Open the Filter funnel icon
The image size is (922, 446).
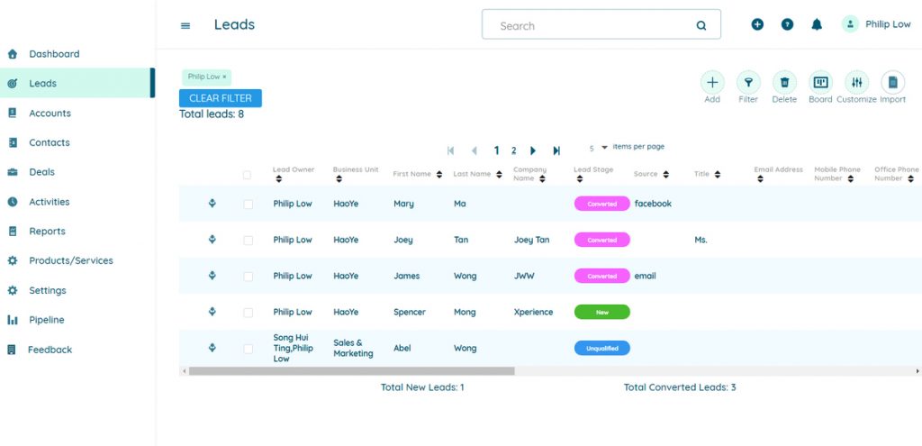[748, 82]
